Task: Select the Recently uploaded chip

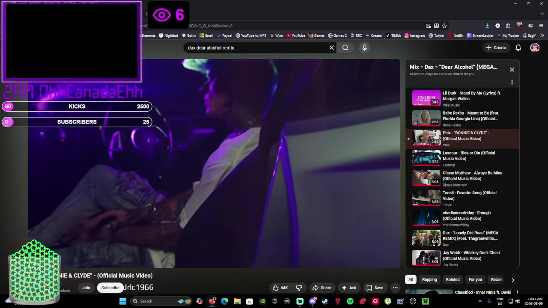Action: tap(497, 279)
